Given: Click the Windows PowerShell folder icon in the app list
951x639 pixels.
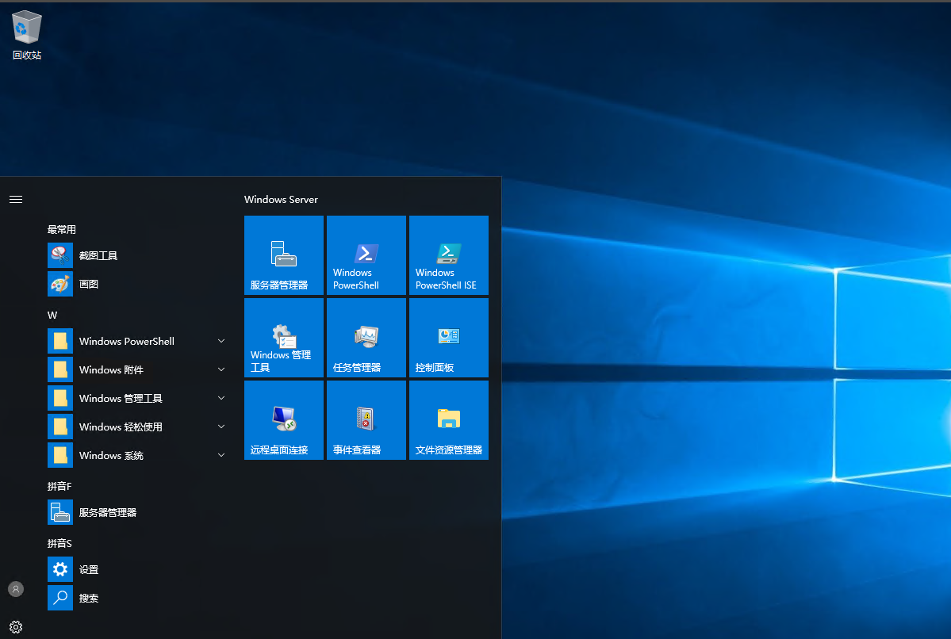Looking at the screenshot, I should (x=60, y=341).
